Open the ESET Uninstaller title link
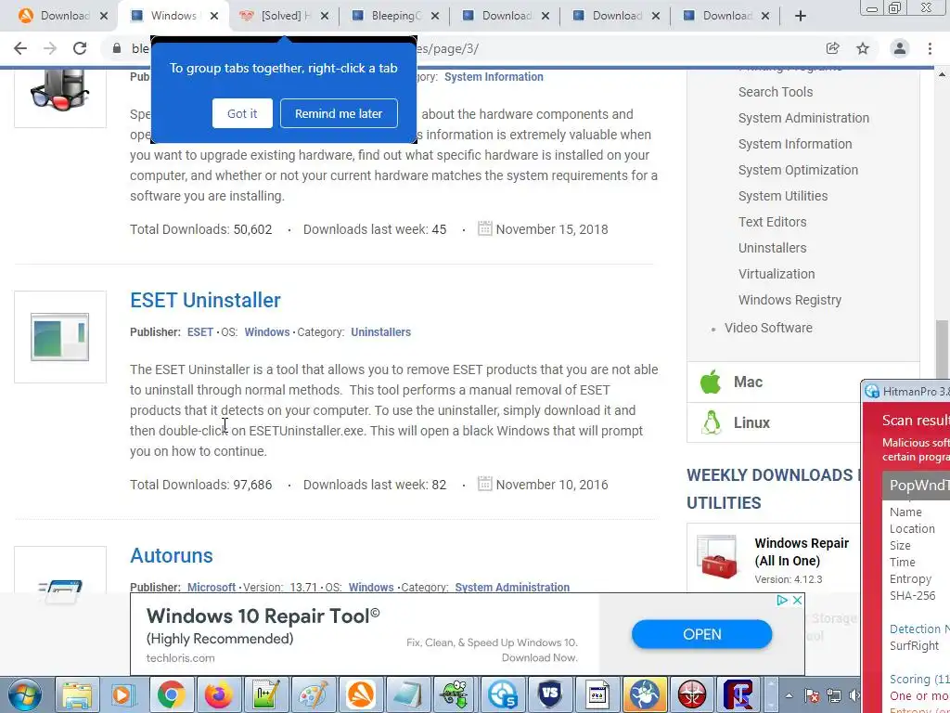Screen dimensions: 950x713 click(x=205, y=300)
